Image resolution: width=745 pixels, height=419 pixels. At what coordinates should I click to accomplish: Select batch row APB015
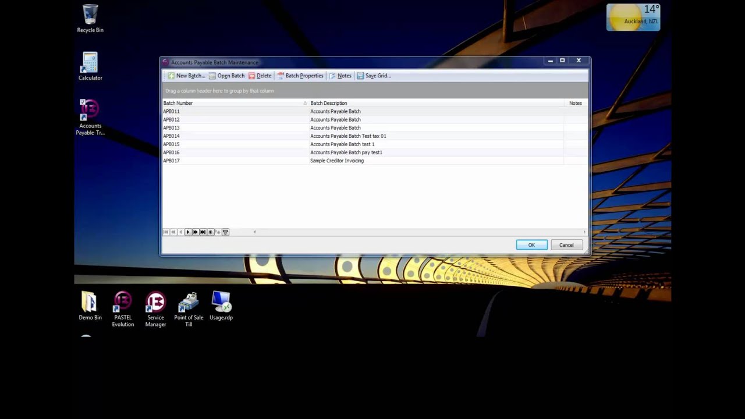pos(375,144)
